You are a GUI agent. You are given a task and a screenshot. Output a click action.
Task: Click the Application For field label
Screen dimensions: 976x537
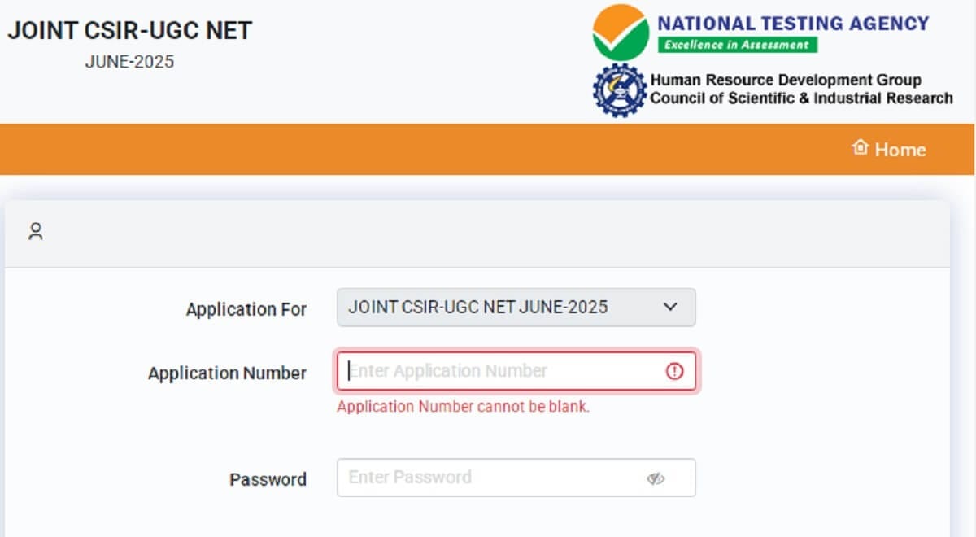[x=246, y=309]
